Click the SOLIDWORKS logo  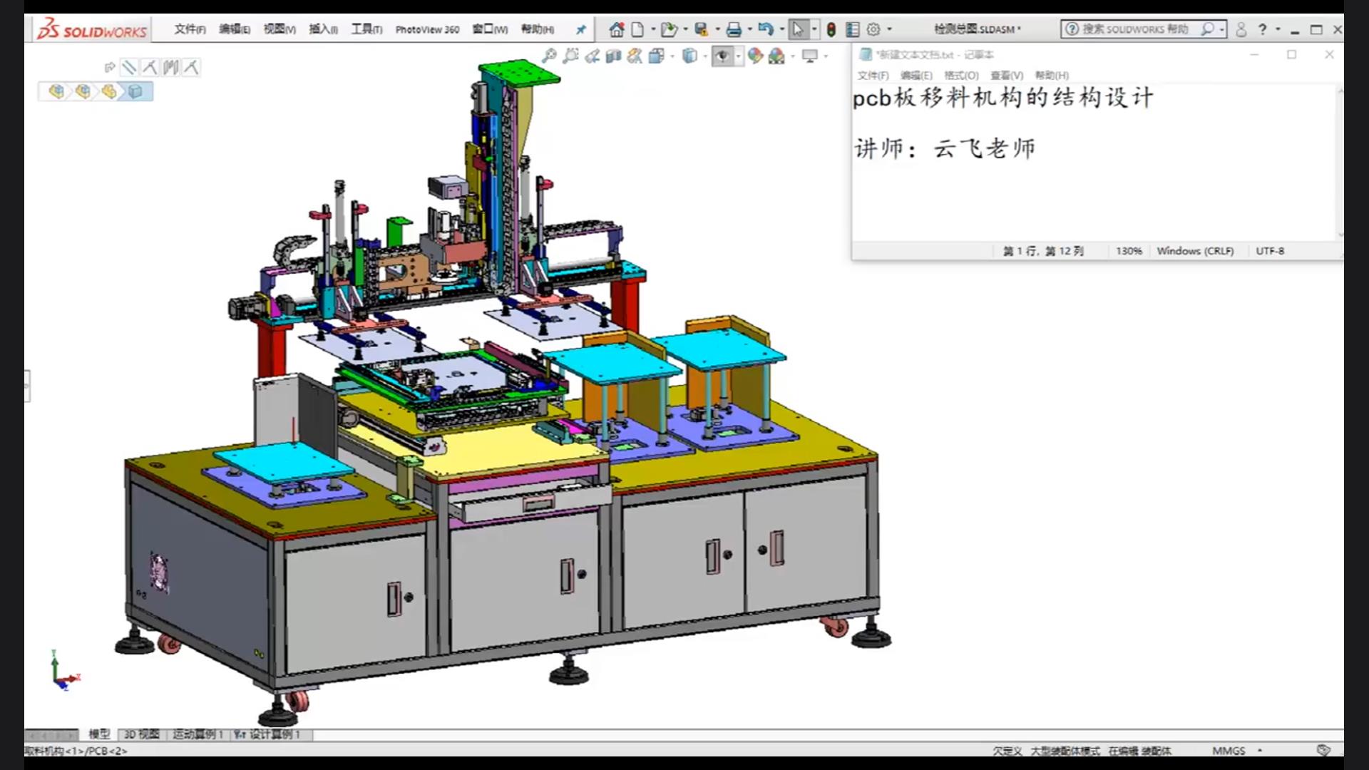coord(93,29)
